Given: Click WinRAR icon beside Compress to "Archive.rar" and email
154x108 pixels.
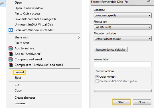Looking at the screenshot, I should (11, 65).
